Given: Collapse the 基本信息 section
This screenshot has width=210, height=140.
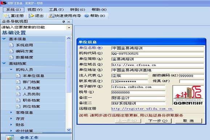Looking at the screenshot, I should 4,39.
